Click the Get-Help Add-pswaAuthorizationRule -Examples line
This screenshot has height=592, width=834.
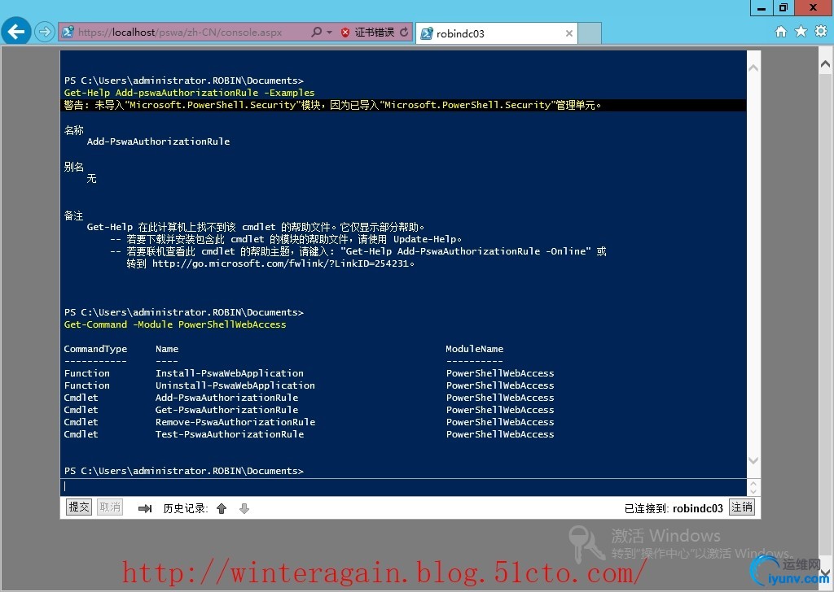point(189,93)
